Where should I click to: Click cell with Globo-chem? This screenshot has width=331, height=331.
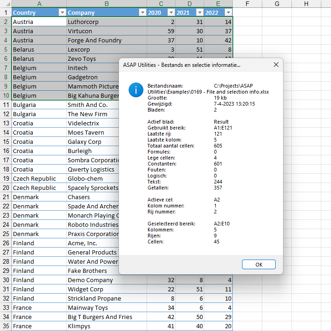[x=93, y=178]
